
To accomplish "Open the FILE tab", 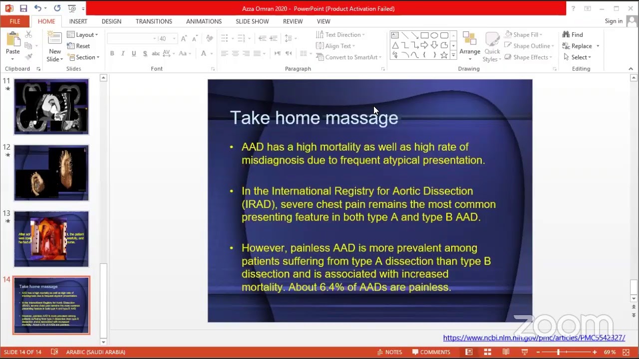I will coord(15,21).
